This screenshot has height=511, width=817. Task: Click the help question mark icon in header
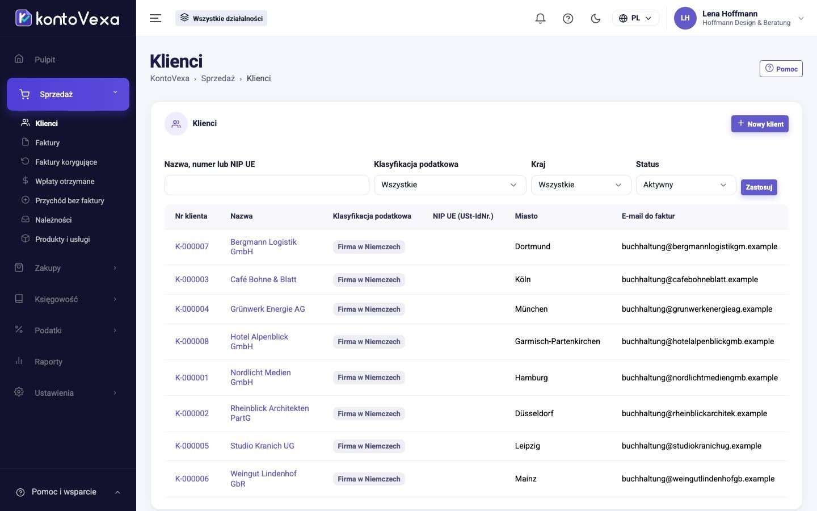point(568,18)
